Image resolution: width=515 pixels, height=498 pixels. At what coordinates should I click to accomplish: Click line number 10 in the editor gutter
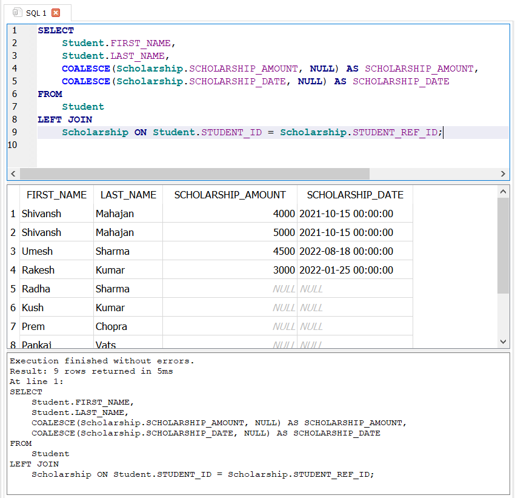click(x=13, y=145)
